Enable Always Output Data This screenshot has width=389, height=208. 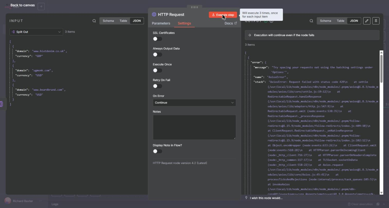tap(157, 55)
